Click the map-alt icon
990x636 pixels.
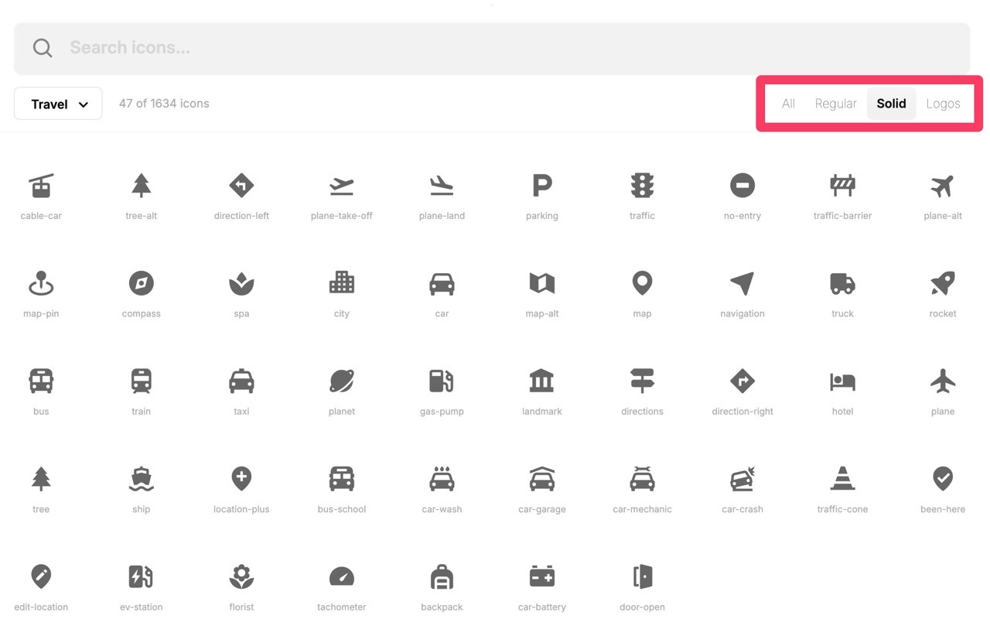[x=542, y=283]
